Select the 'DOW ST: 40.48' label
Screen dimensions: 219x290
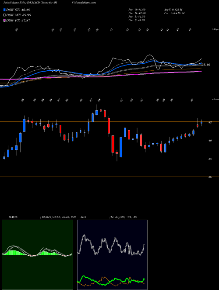click(x=18, y=10)
